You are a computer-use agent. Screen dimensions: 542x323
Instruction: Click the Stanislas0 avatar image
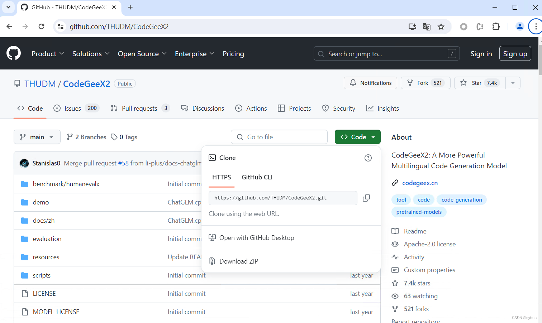click(x=24, y=163)
